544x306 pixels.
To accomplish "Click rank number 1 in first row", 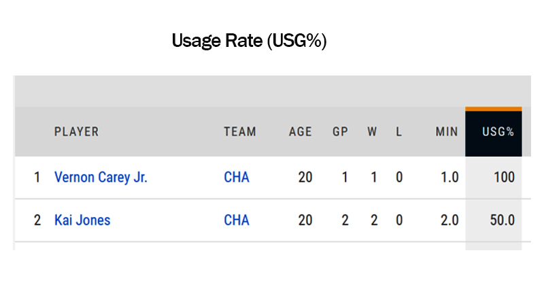I will (37, 177).
